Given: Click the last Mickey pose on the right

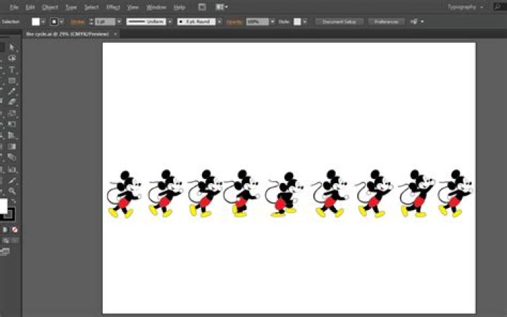Looking at the screenshot, I should pos(456,194).
